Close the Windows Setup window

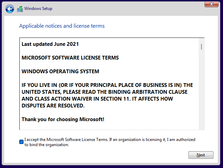tap(212, 4)
